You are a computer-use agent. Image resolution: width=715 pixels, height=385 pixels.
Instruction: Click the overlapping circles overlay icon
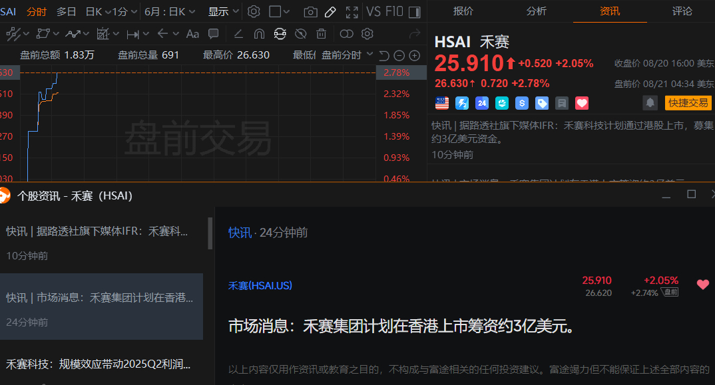click(x=347, y=34)
